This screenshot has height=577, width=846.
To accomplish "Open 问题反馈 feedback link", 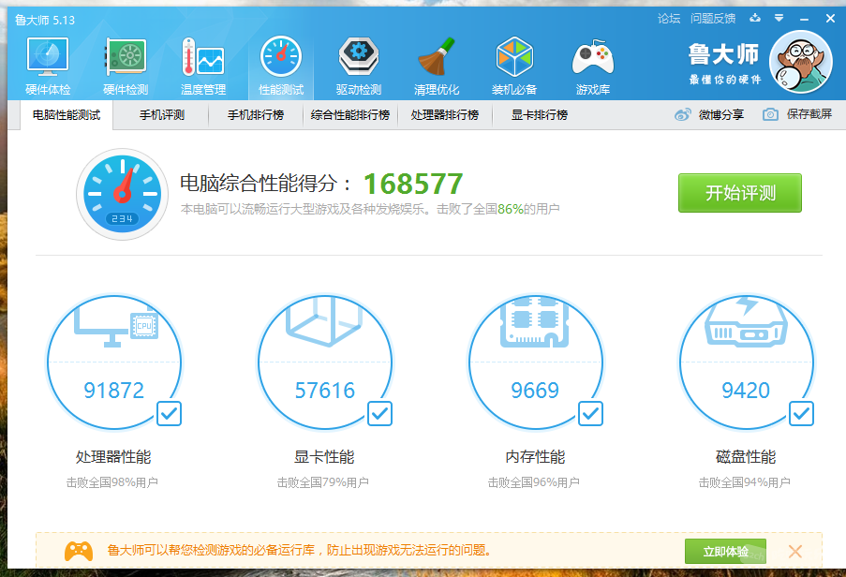I will (x=713, y=19).
